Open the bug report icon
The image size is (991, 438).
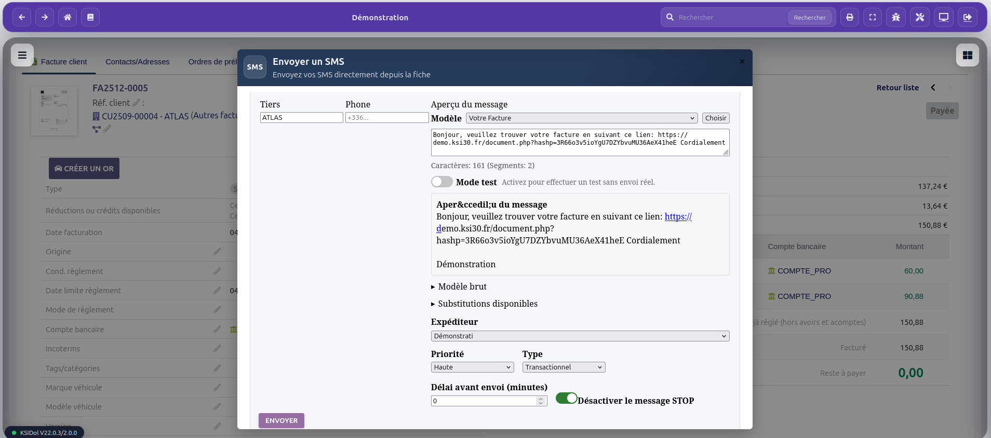pyautogui.click(x=896, y=17)
